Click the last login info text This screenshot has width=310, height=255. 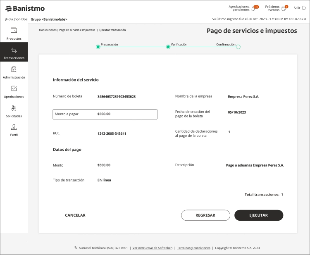tap(259, 19)
